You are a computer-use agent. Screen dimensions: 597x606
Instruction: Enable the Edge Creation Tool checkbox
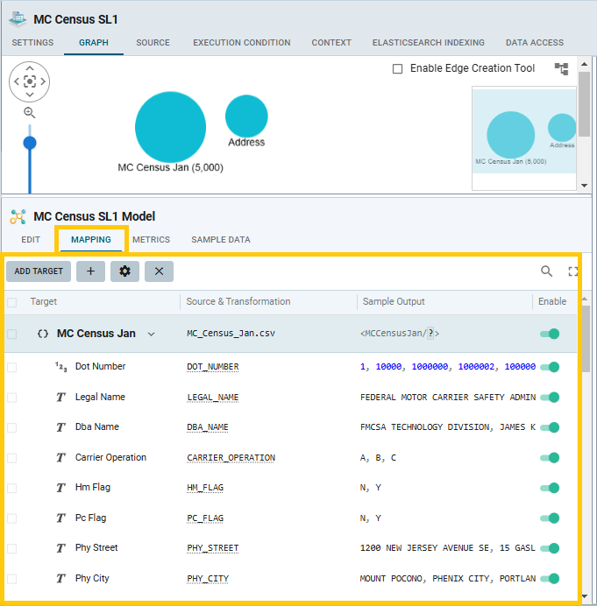(398, 69)
